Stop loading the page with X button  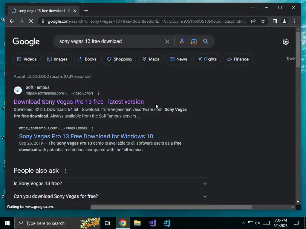pos(31,21)
